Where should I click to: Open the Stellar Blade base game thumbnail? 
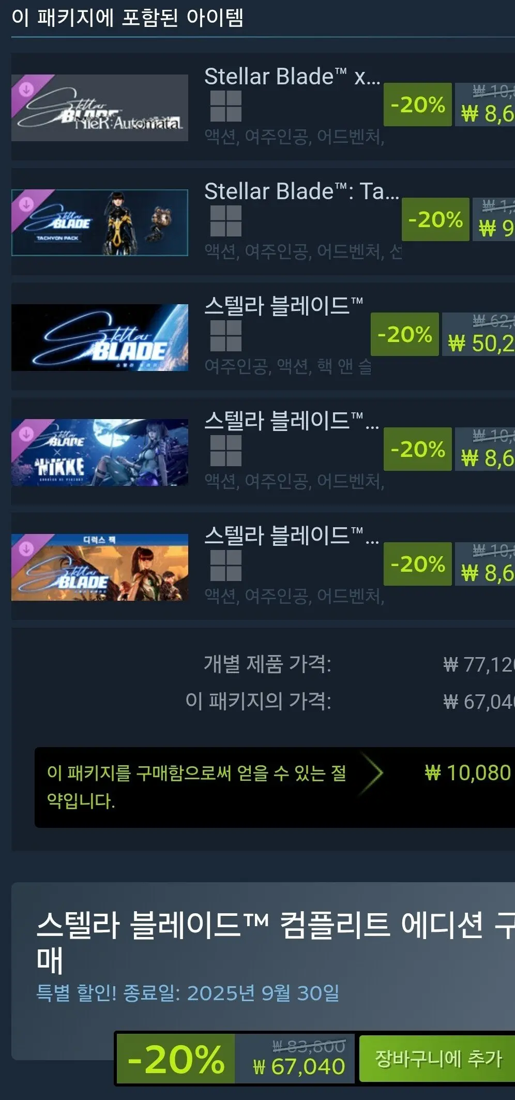[100, 337]
